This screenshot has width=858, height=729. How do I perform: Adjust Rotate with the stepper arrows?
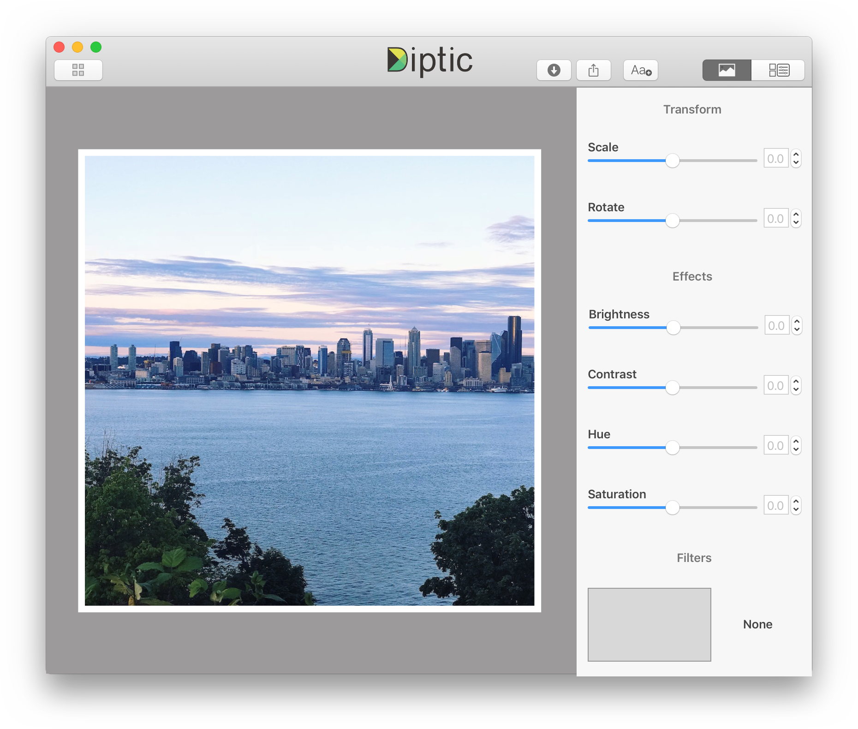click(796, 218)
